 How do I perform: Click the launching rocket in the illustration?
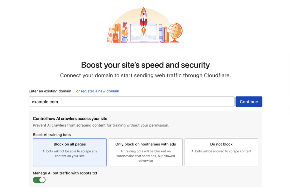pyautogui.click(x=144, y=15)
